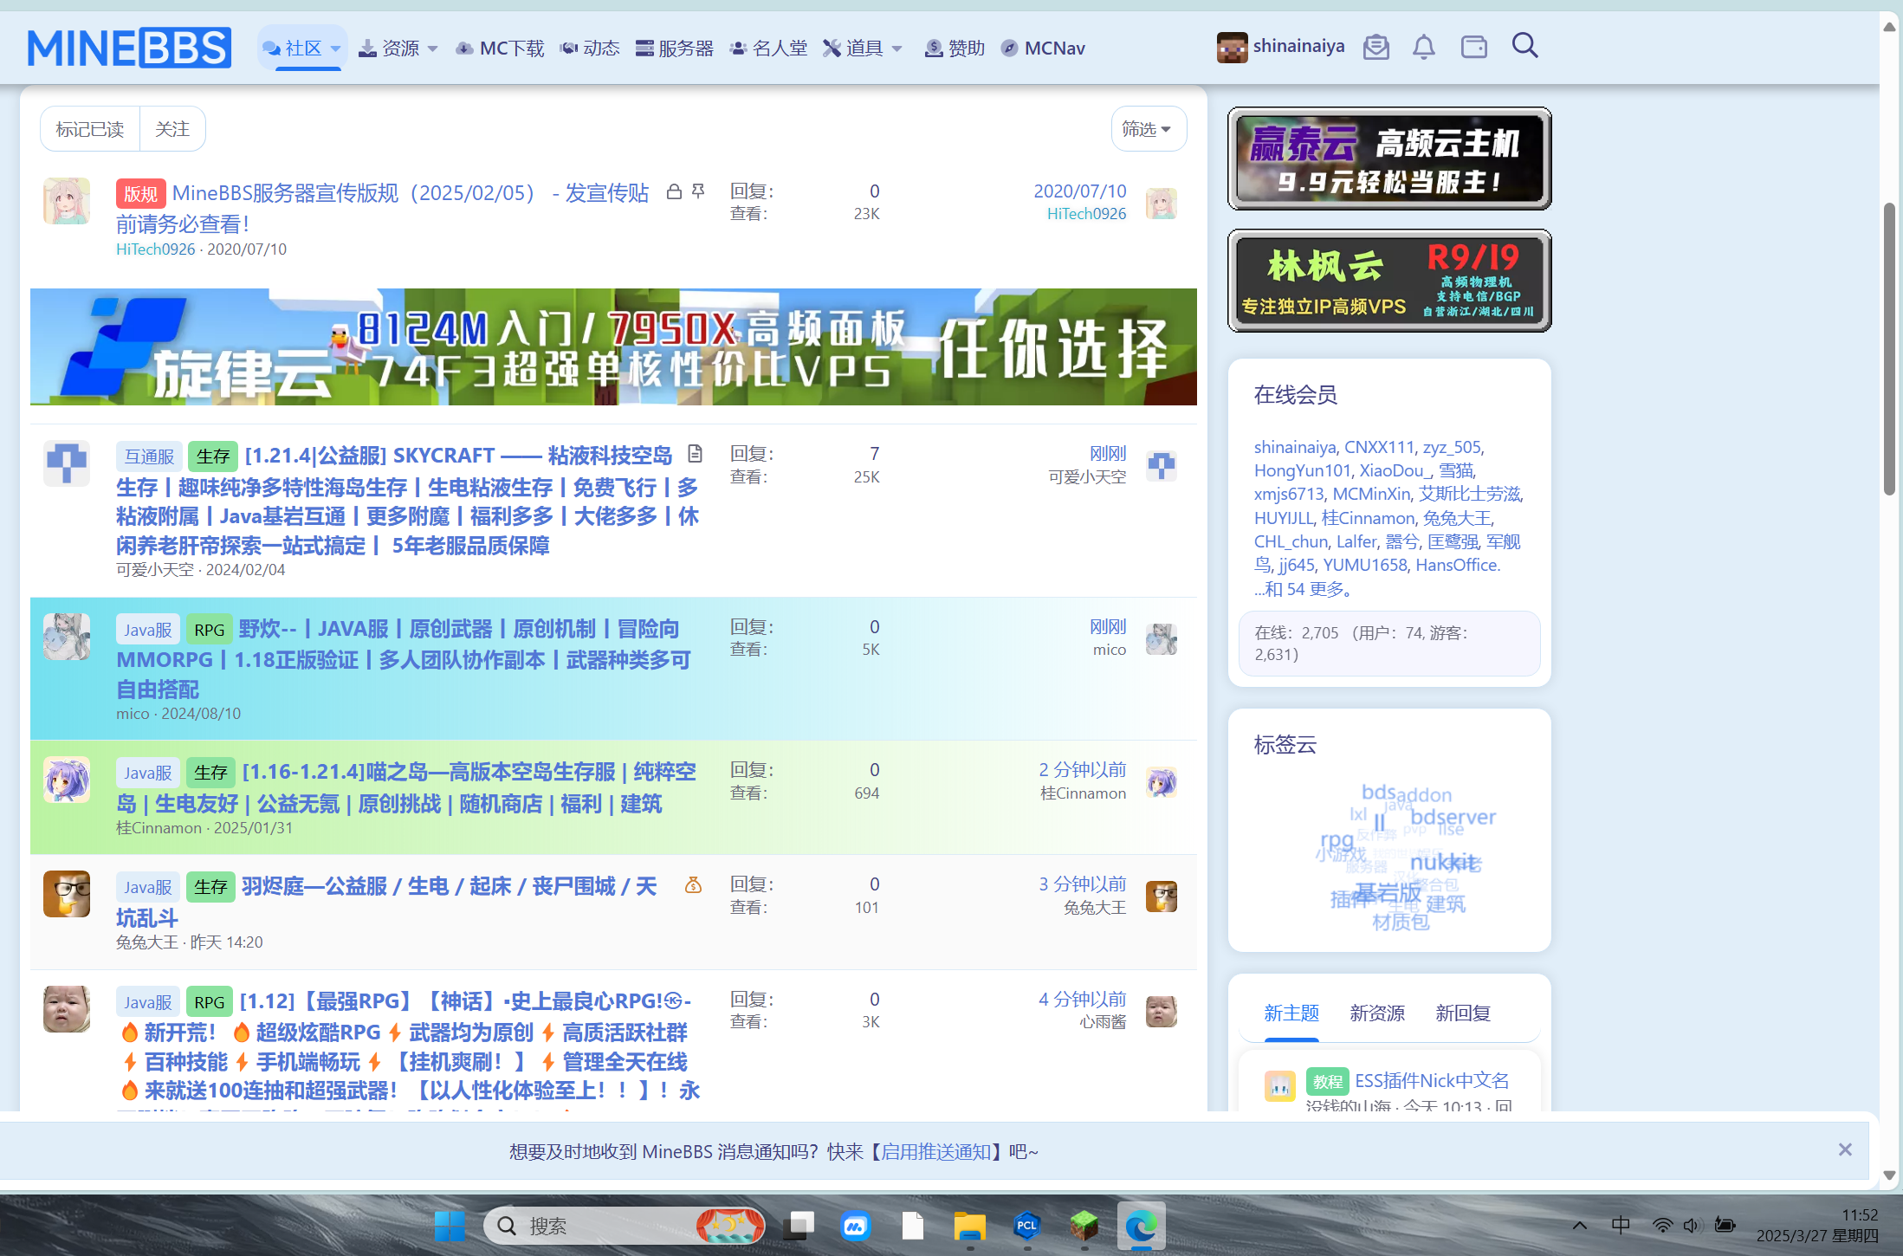Click the 标记已读 button
This screenshot has height=1256, width=1903.
click(x=90, y=129)
